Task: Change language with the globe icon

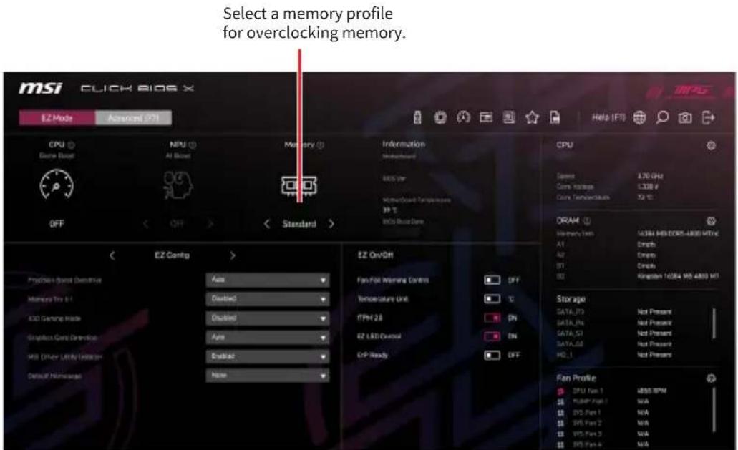Action: click(639, 117)
